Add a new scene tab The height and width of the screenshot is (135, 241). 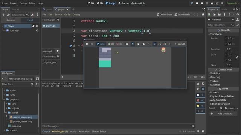pyautogui.click(x=73, y=9)
